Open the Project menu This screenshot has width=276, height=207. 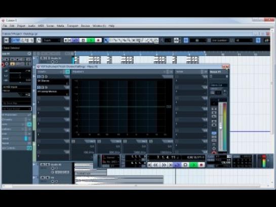click(x=21, y=26)
